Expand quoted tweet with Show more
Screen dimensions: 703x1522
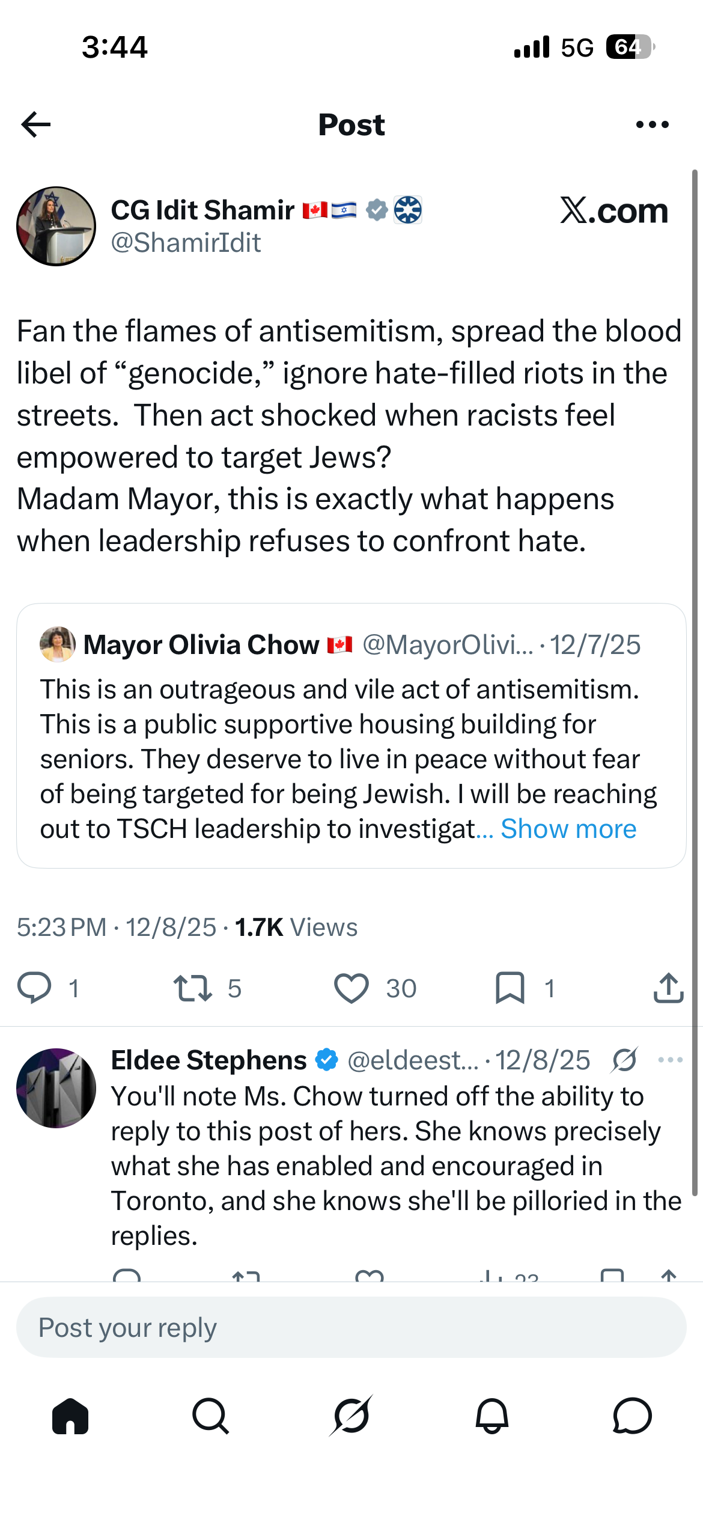point(568,829)
